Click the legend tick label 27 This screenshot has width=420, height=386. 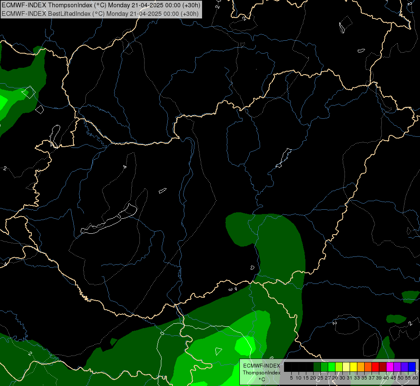coord(328,378)
